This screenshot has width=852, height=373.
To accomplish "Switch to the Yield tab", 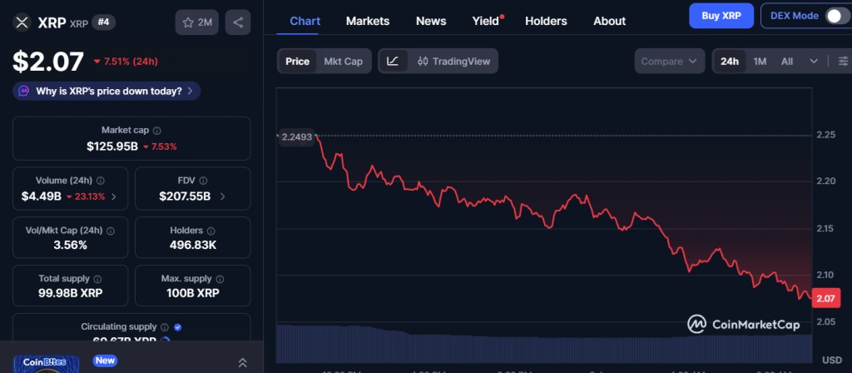I will (486, 21).
